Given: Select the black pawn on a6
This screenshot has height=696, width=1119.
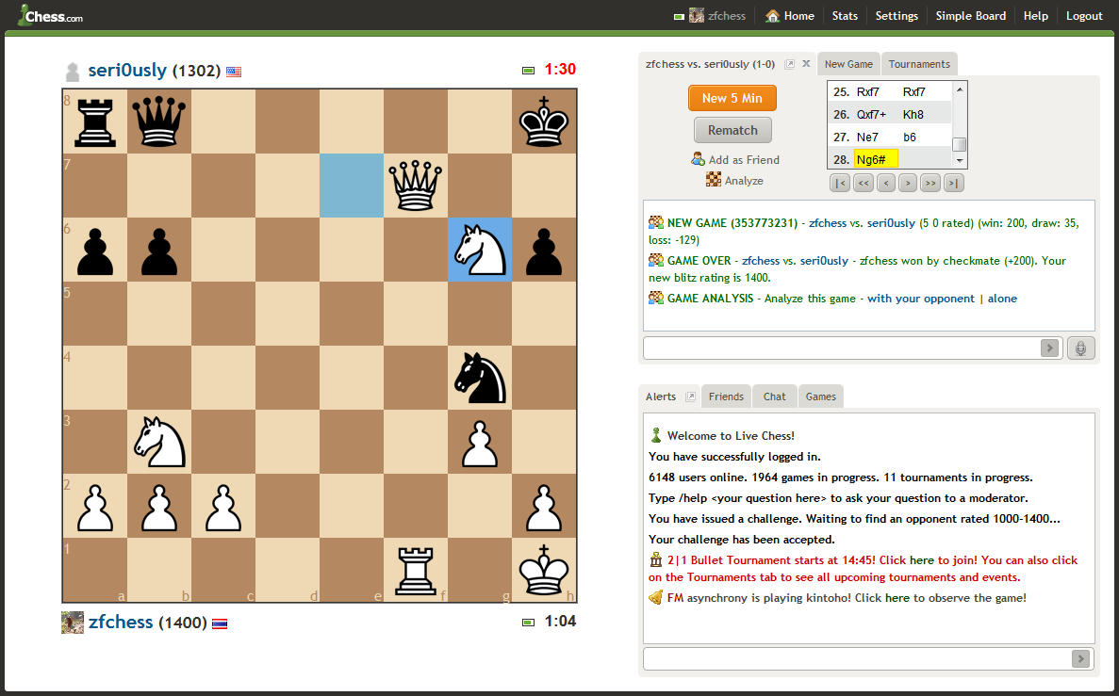Looking at the screenshot, I should [x=95, y=250].
